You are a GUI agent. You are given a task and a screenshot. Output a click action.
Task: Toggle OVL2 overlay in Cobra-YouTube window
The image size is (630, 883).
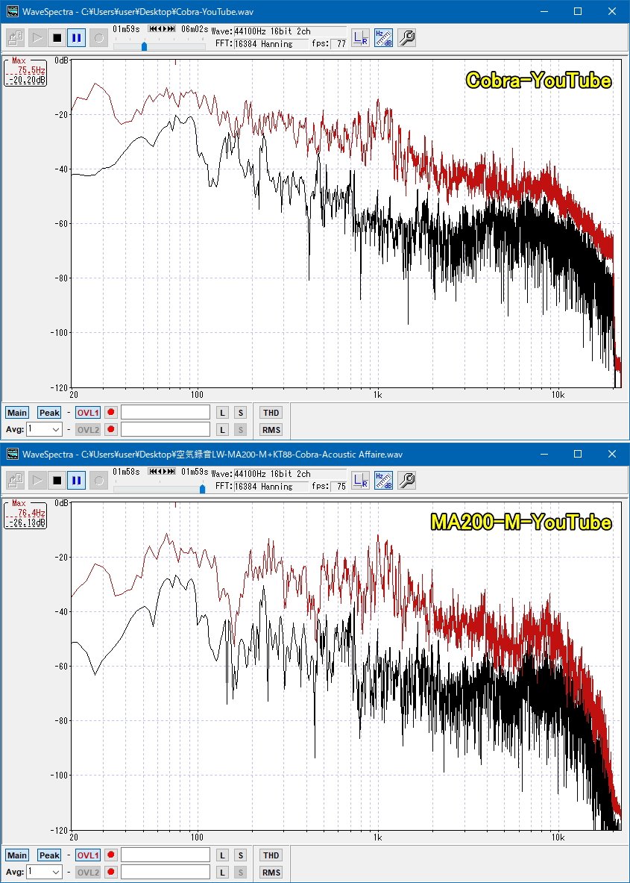pyautogui.click(x=88, y=430)
